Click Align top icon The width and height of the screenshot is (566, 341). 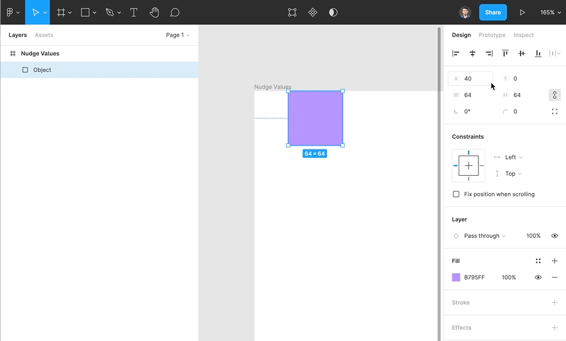pyautogui.click(x=505, y=53)
